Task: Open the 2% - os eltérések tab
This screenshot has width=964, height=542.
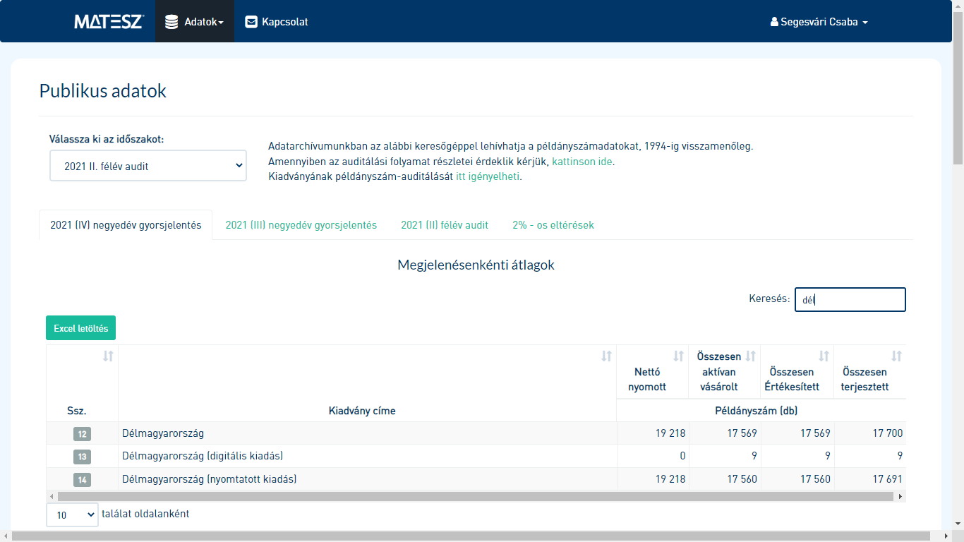Action: (553, 225)
